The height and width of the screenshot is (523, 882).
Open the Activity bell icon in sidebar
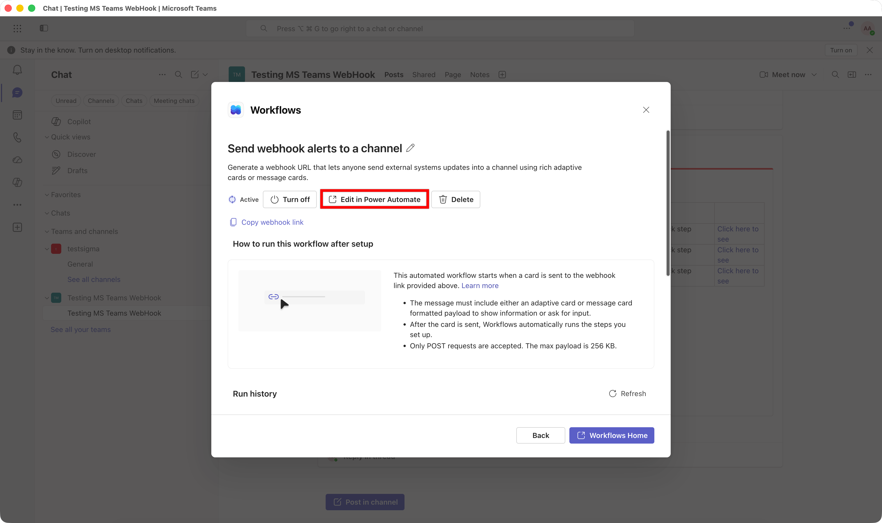pyautogui.click(x=17, y=70)
